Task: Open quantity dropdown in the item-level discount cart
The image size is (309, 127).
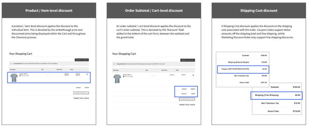Action: pyautogui.click(x=49, y=75)
